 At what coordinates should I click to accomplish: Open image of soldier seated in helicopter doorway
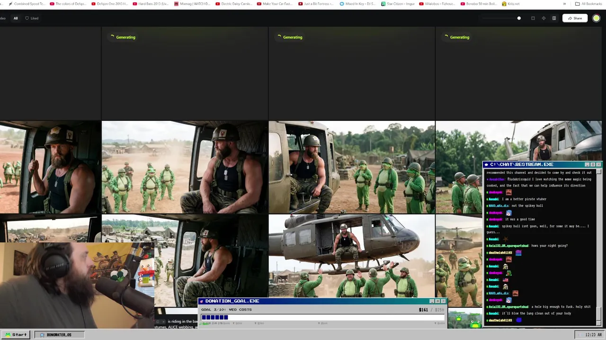(351, 167)
